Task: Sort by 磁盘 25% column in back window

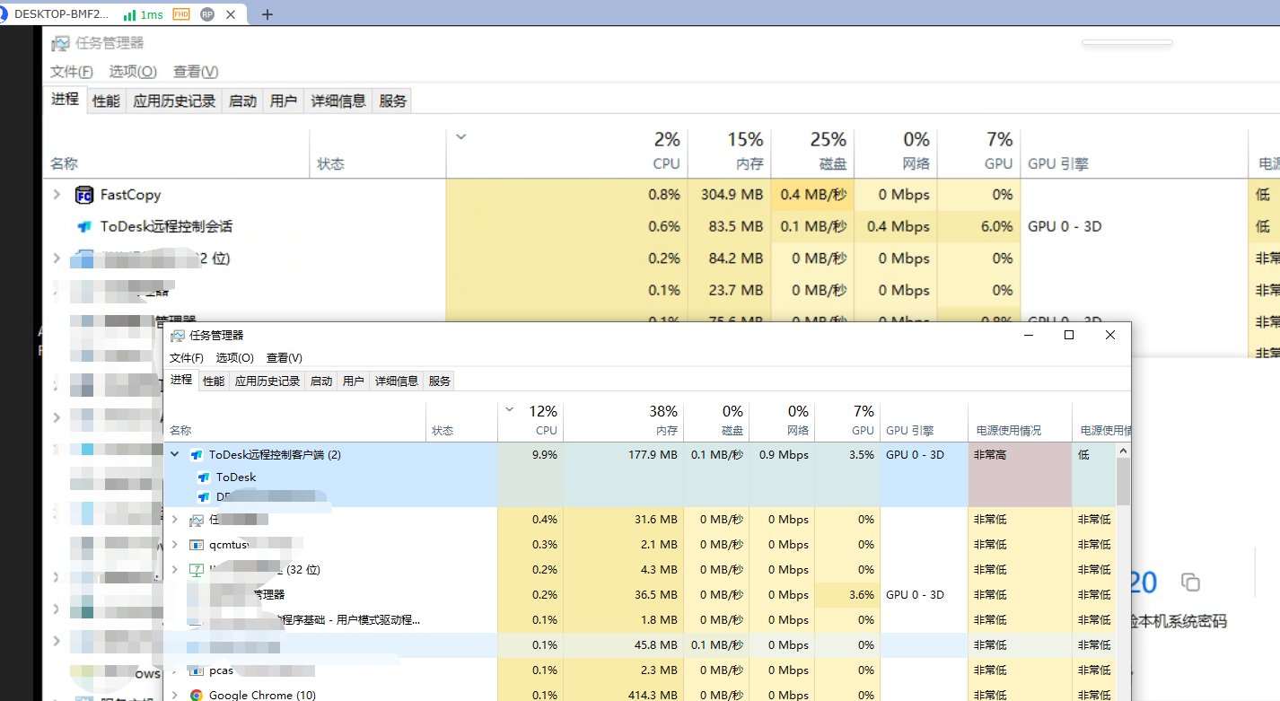Action: click(811, 153)
